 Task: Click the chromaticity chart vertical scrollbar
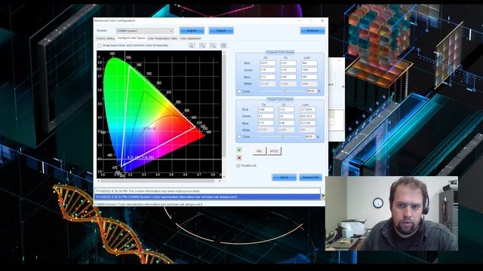[224, 114]
